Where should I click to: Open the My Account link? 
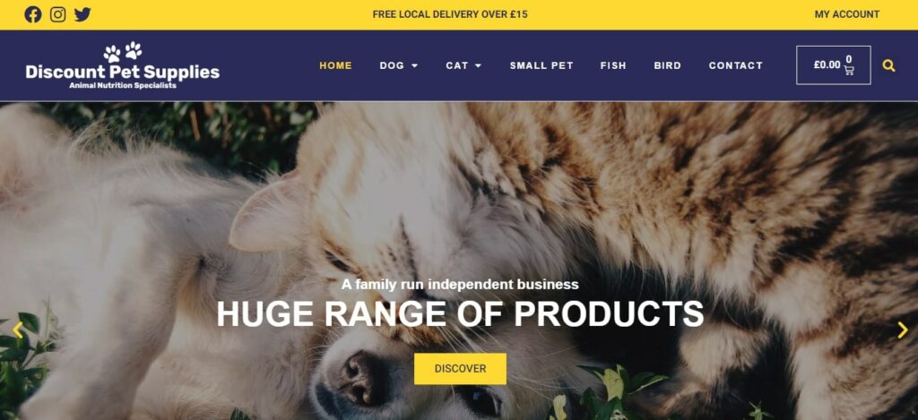coord(846,14)
